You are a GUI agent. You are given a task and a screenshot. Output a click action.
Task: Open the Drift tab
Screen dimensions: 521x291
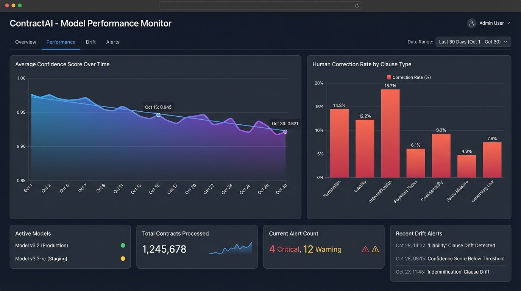click(x=91, y=42)
